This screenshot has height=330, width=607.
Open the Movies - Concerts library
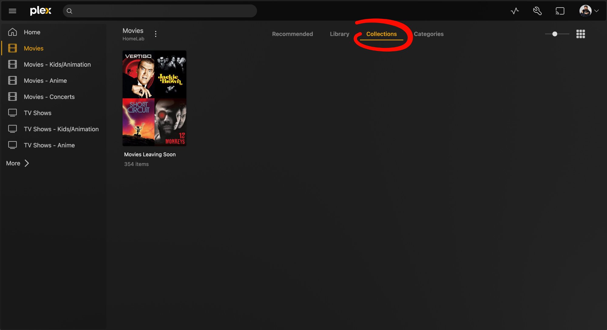(49, 97)
